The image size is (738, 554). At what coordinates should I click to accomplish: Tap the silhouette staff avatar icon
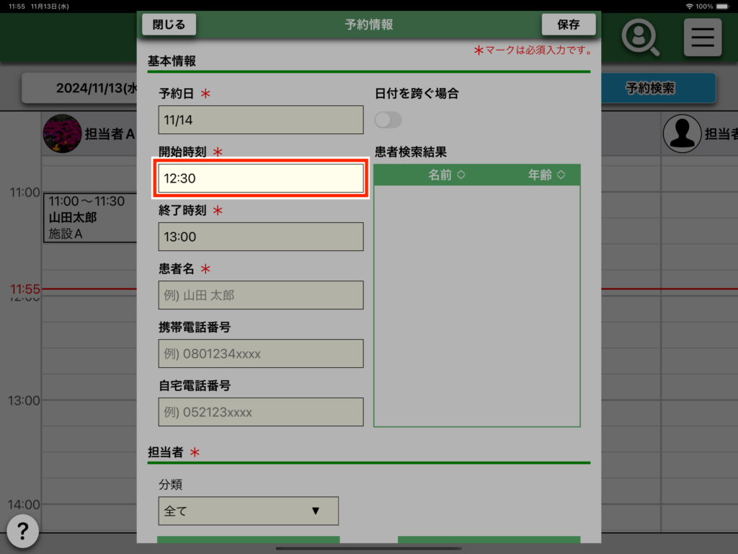coord(681,133)
